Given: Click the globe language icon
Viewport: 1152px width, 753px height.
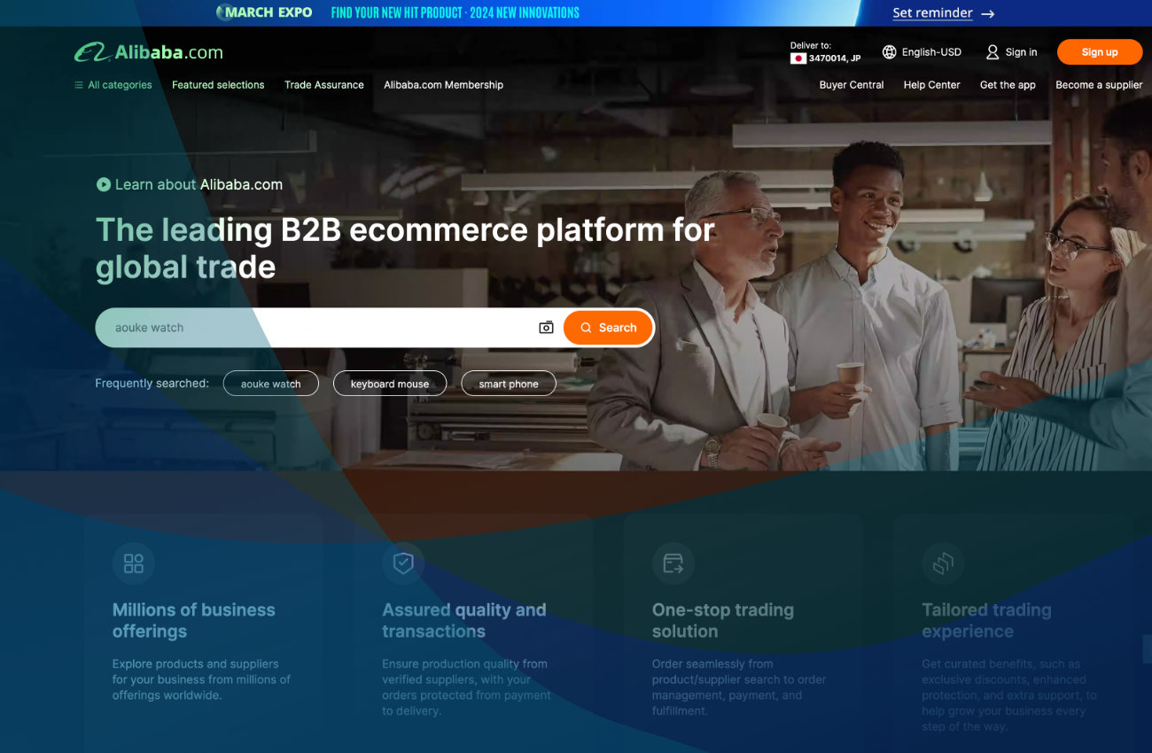Looking at the screenshot, I should [x=890, y=52].
